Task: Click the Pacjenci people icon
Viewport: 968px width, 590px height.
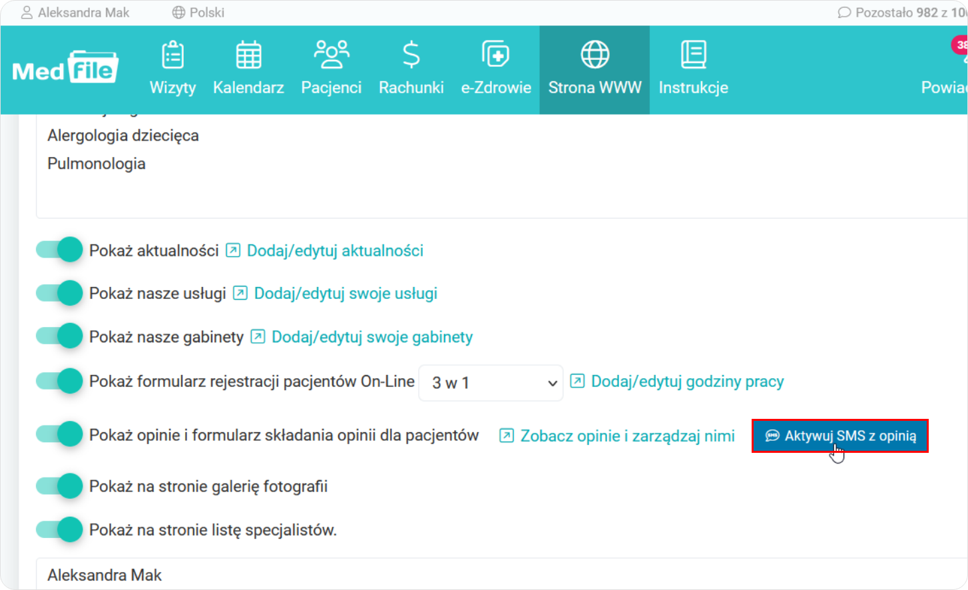Action: [331, 55]
